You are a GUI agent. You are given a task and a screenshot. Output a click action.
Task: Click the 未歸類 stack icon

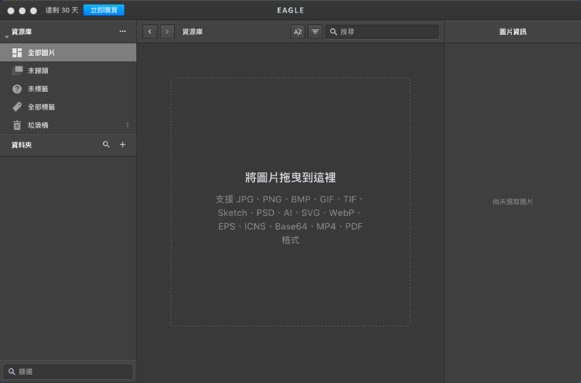pos(17,71)
